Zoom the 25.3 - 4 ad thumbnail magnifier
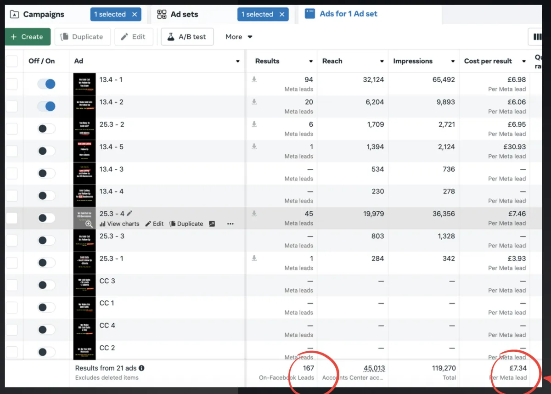This screenshot has height=394, width=551. pyautogui.click(x=89, y=224)
